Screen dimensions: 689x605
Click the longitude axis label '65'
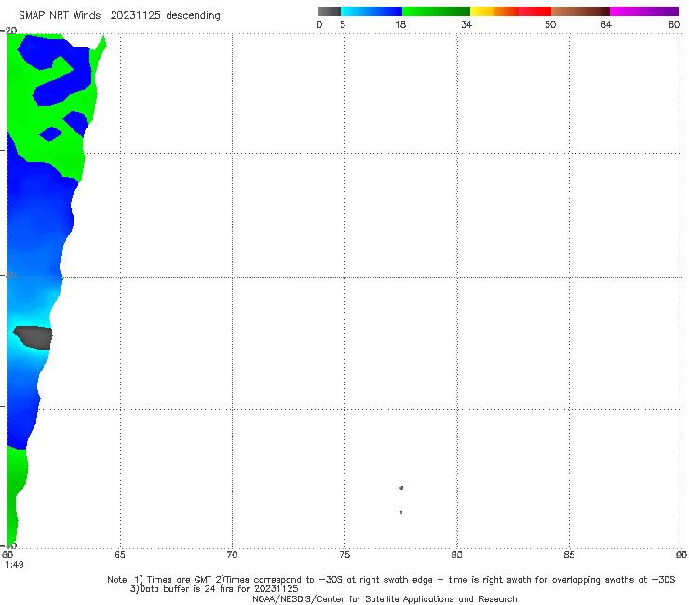coord(120,555)
